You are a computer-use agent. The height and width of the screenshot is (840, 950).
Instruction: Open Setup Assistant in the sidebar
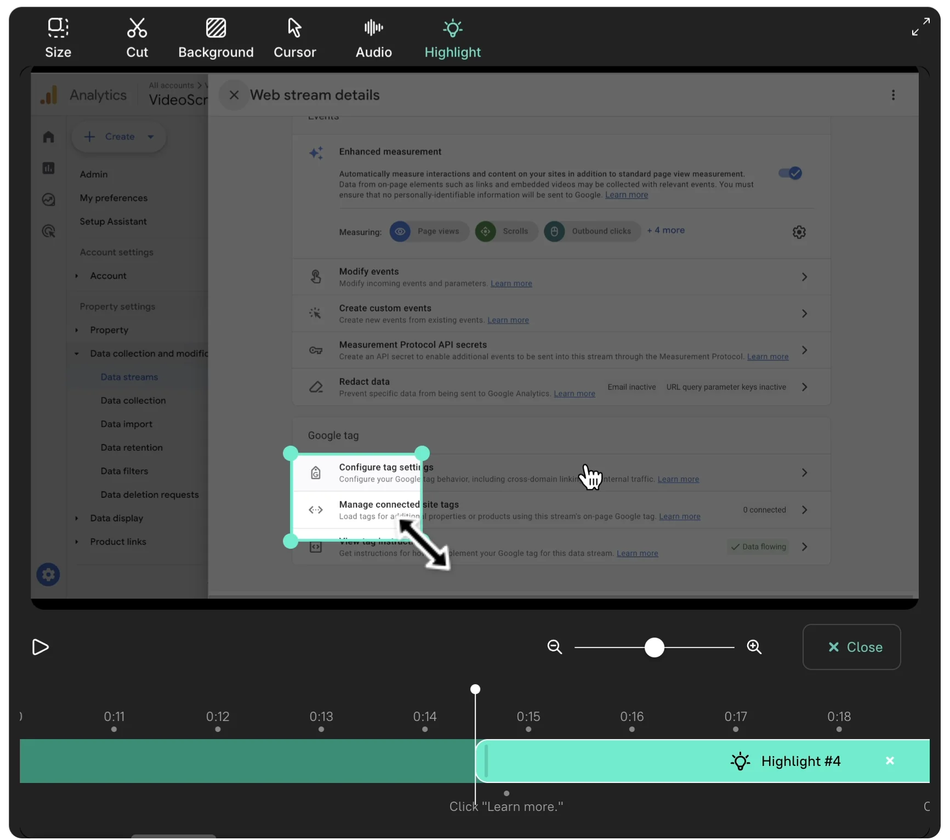click(x=113, y=222)
